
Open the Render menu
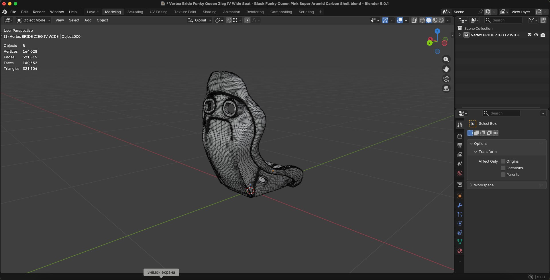click(39, 12)
